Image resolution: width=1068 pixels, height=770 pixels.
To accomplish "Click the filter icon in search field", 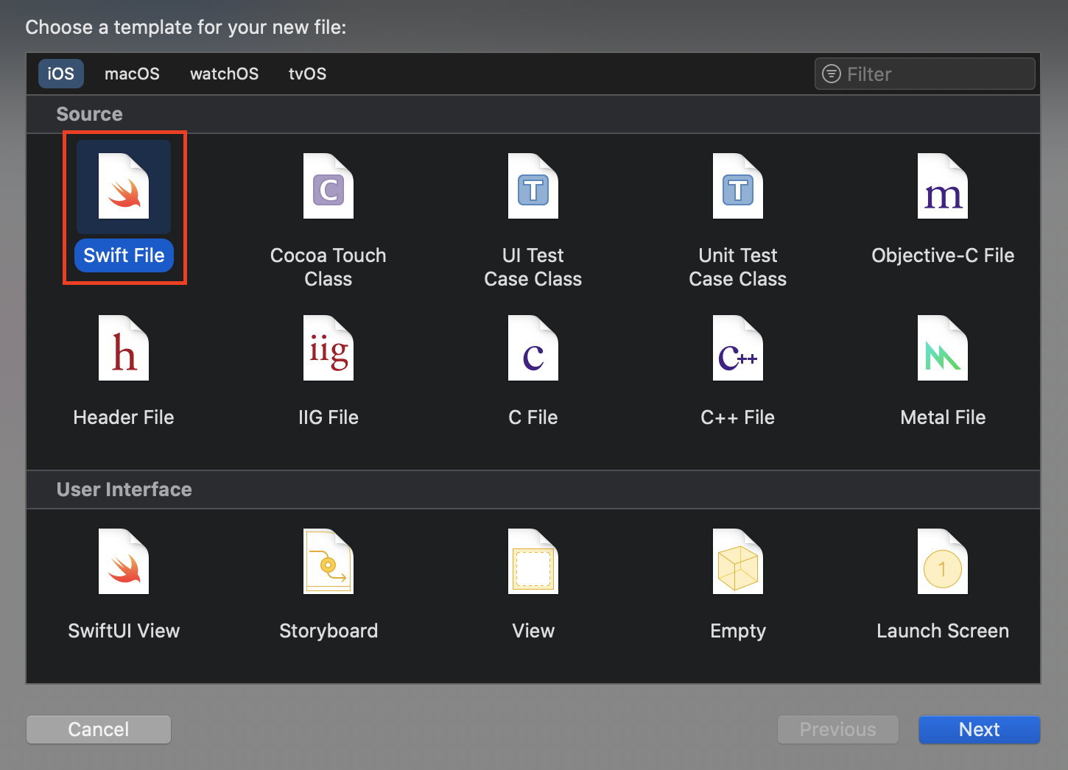I will click(832, 74).
